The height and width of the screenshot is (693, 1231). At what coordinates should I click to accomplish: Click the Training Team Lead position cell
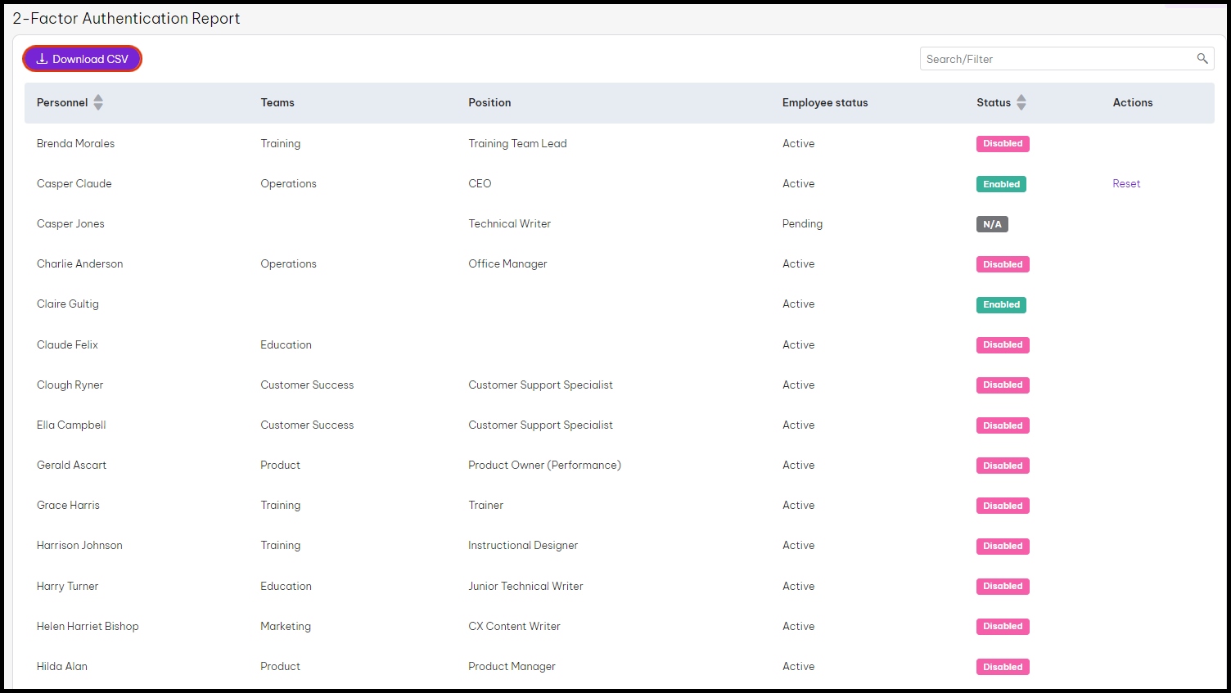[517, 143]
